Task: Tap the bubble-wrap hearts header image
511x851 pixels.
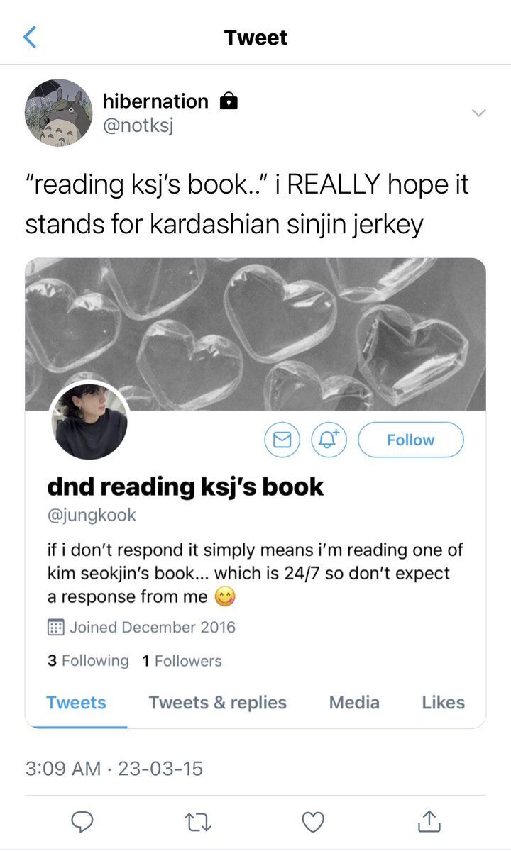Action: pyautogui.click(x=255, y=334)
